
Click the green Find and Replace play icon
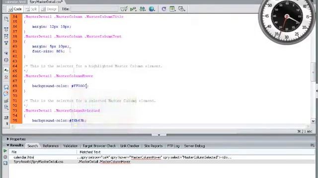click(5, 151)
